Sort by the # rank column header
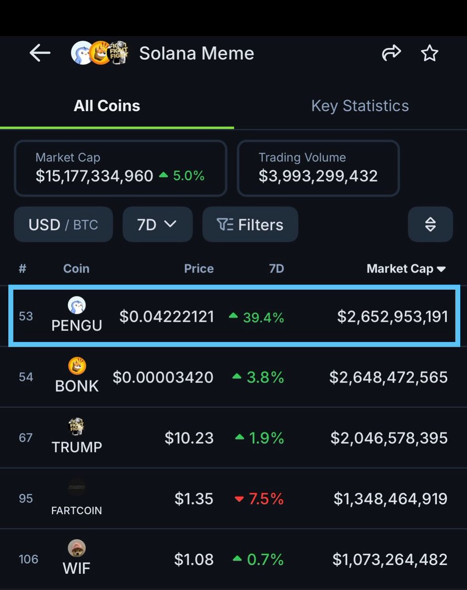 [x=23, y=269]
